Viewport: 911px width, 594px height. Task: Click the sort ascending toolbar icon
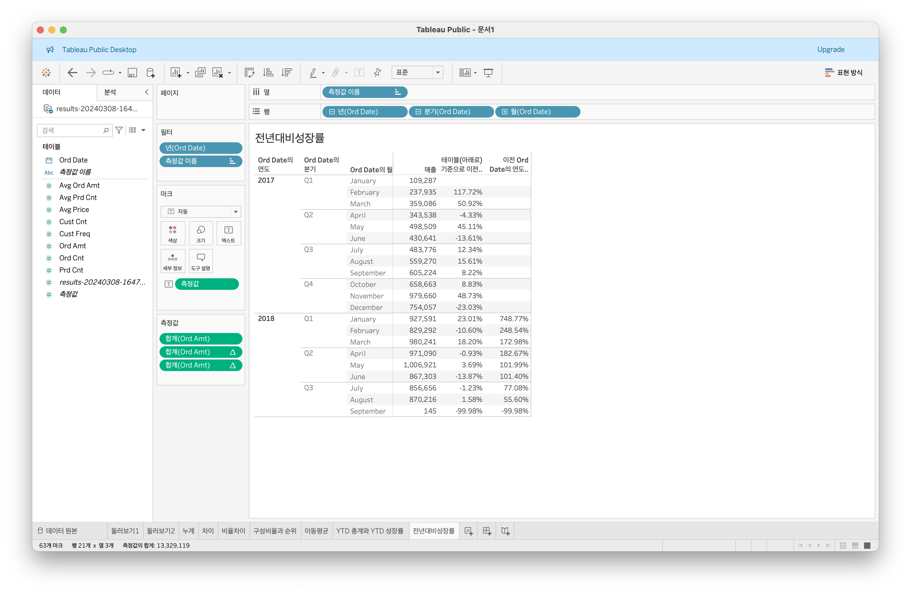[x=268, y=72]
